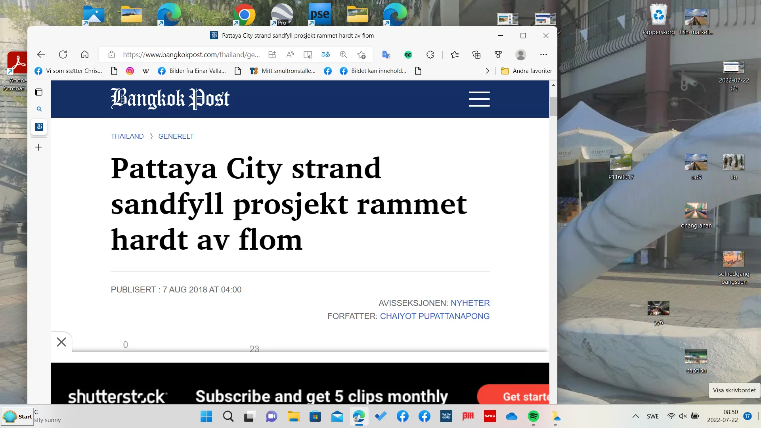This screenshot has width=761, height=428.
Task: Click the NYHETER section link
Action: (x=470, y=303)
